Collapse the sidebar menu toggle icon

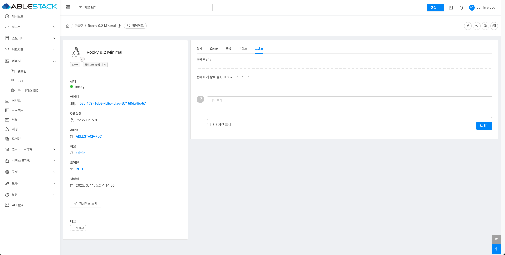pyautogui.click(x=68, y=7)
